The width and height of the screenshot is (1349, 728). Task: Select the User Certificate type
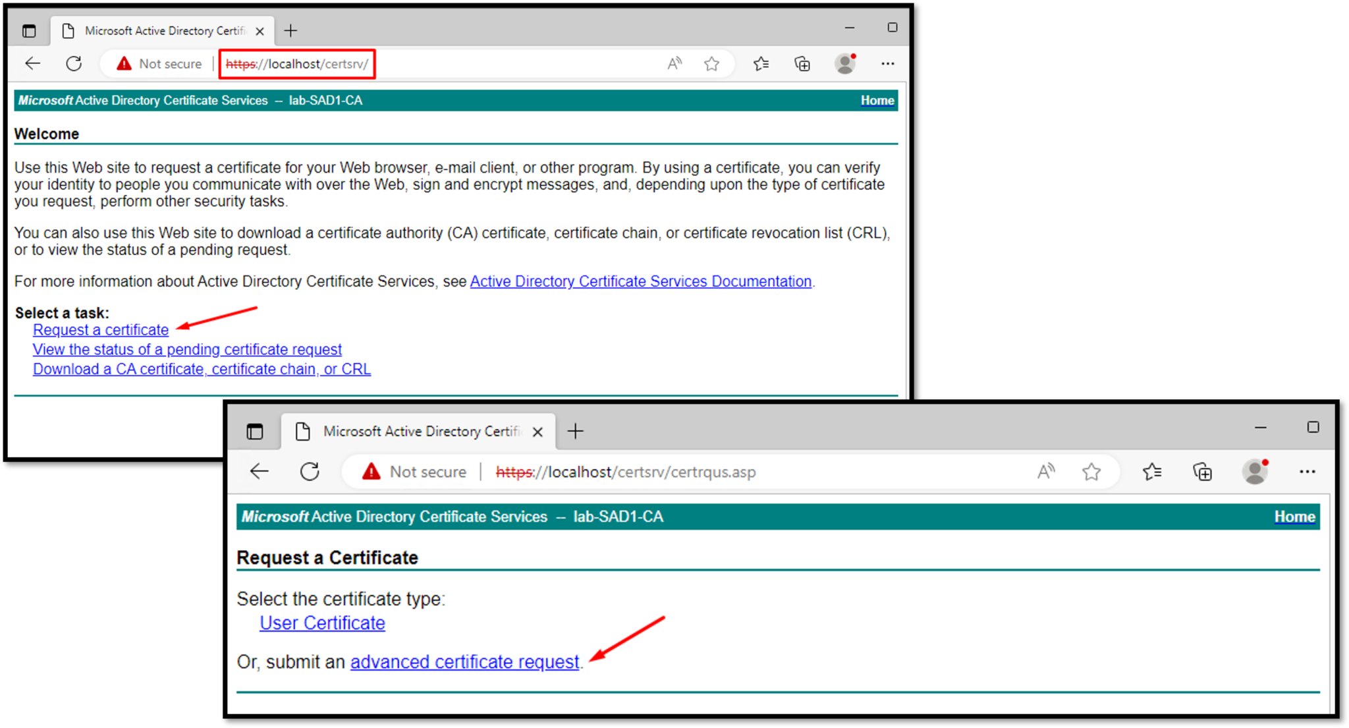pos(322,622)
